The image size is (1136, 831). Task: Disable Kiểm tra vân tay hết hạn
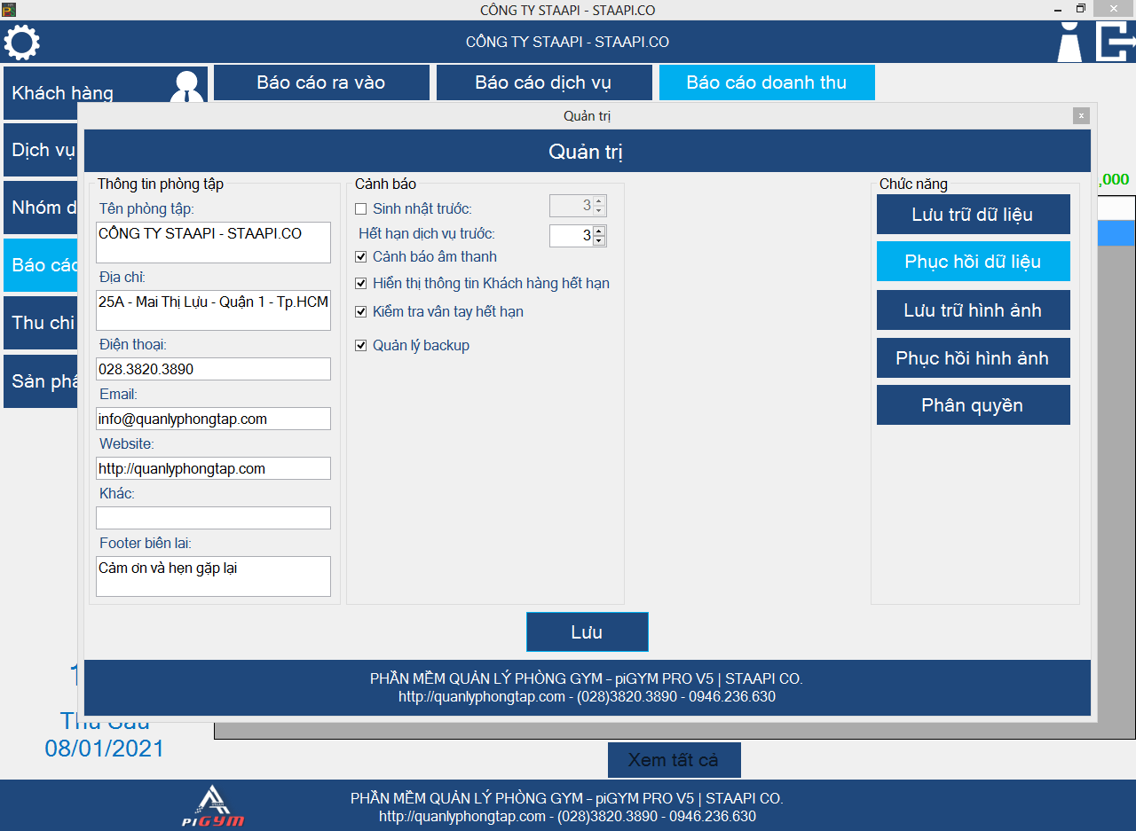[x=361, y=312]
